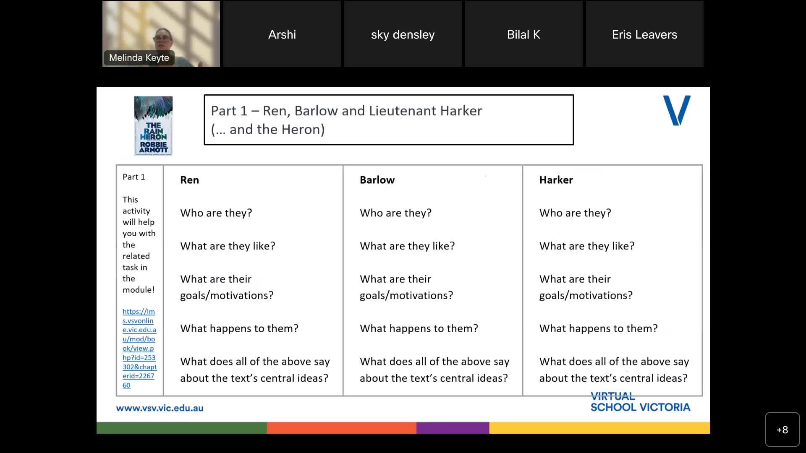This screenshot has height=453, width=806.
Task: Select the sky densley participant tile
Action: pyautogui.click(x=403, y=34)
